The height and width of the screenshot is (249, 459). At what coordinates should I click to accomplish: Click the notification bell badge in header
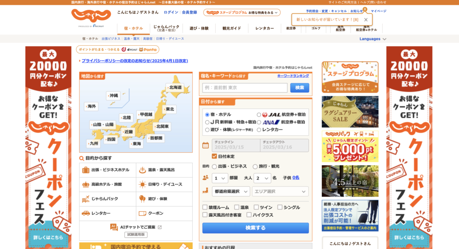click(x=365, y=9)
